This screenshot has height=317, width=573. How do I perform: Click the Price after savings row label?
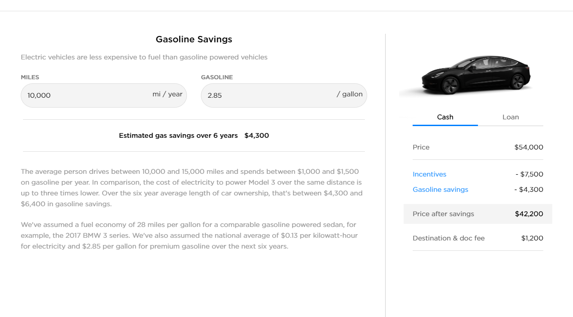(443, 214)
